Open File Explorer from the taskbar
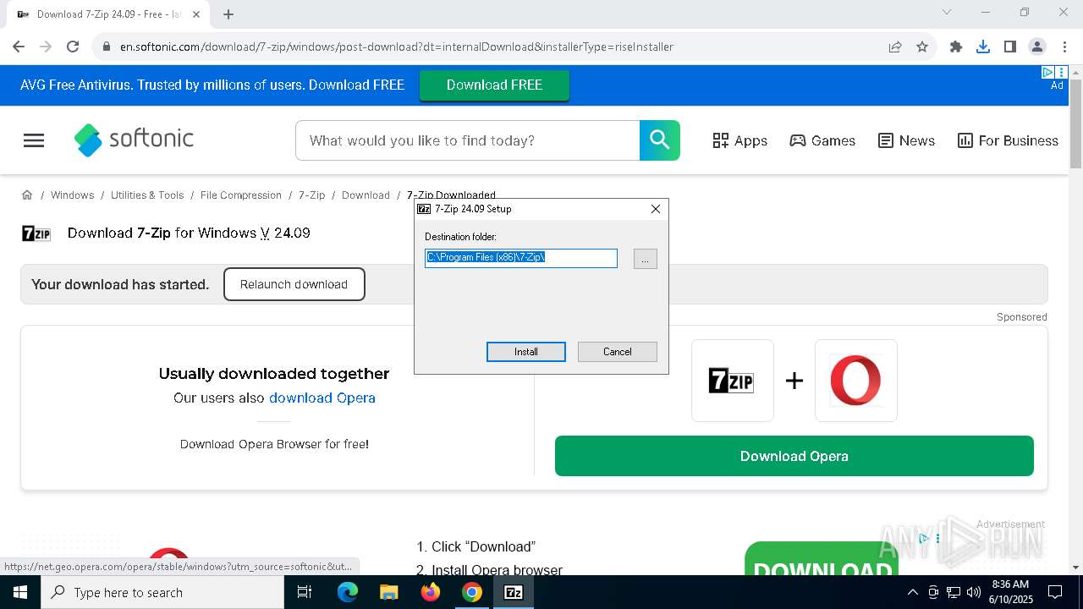 pyautogui.click(x=388, y=592)
